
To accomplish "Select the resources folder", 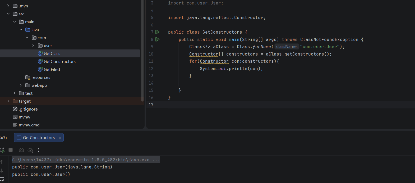I will tap(41, 77).
